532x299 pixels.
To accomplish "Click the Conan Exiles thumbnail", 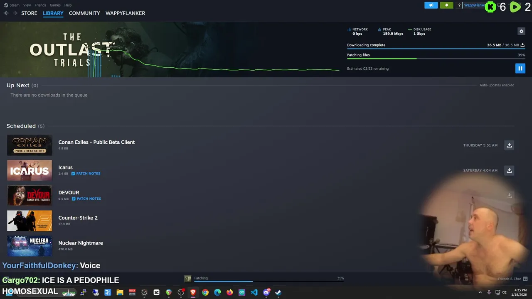I will (x=30, y=145).
